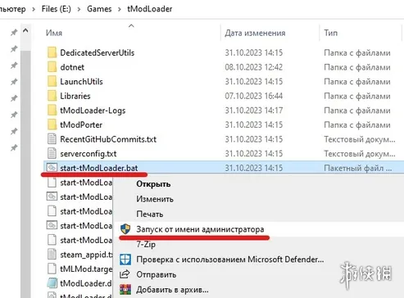Select start-tModLoader.bat file name
Image resolution: width=404 pixels, height=298 pixels.
[x=99, y=168]
